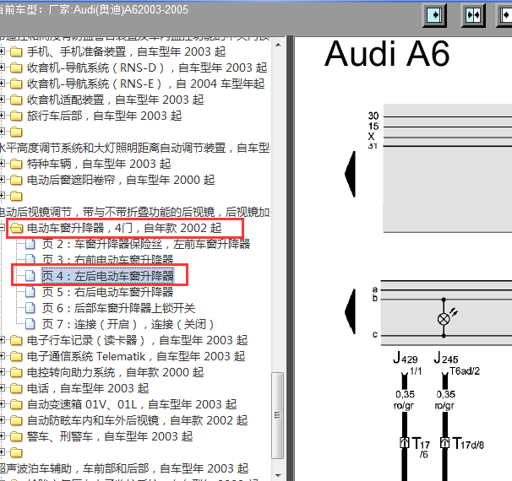The image size is (512, 481).
Task: Click folder icon of 旅行车后部
Action: 16,116
